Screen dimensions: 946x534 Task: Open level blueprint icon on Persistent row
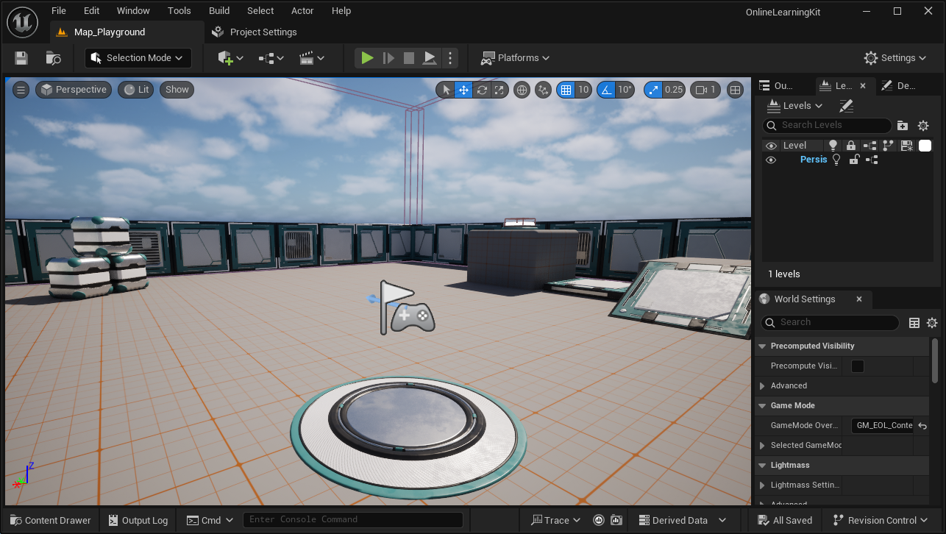(x=872, y=160)
